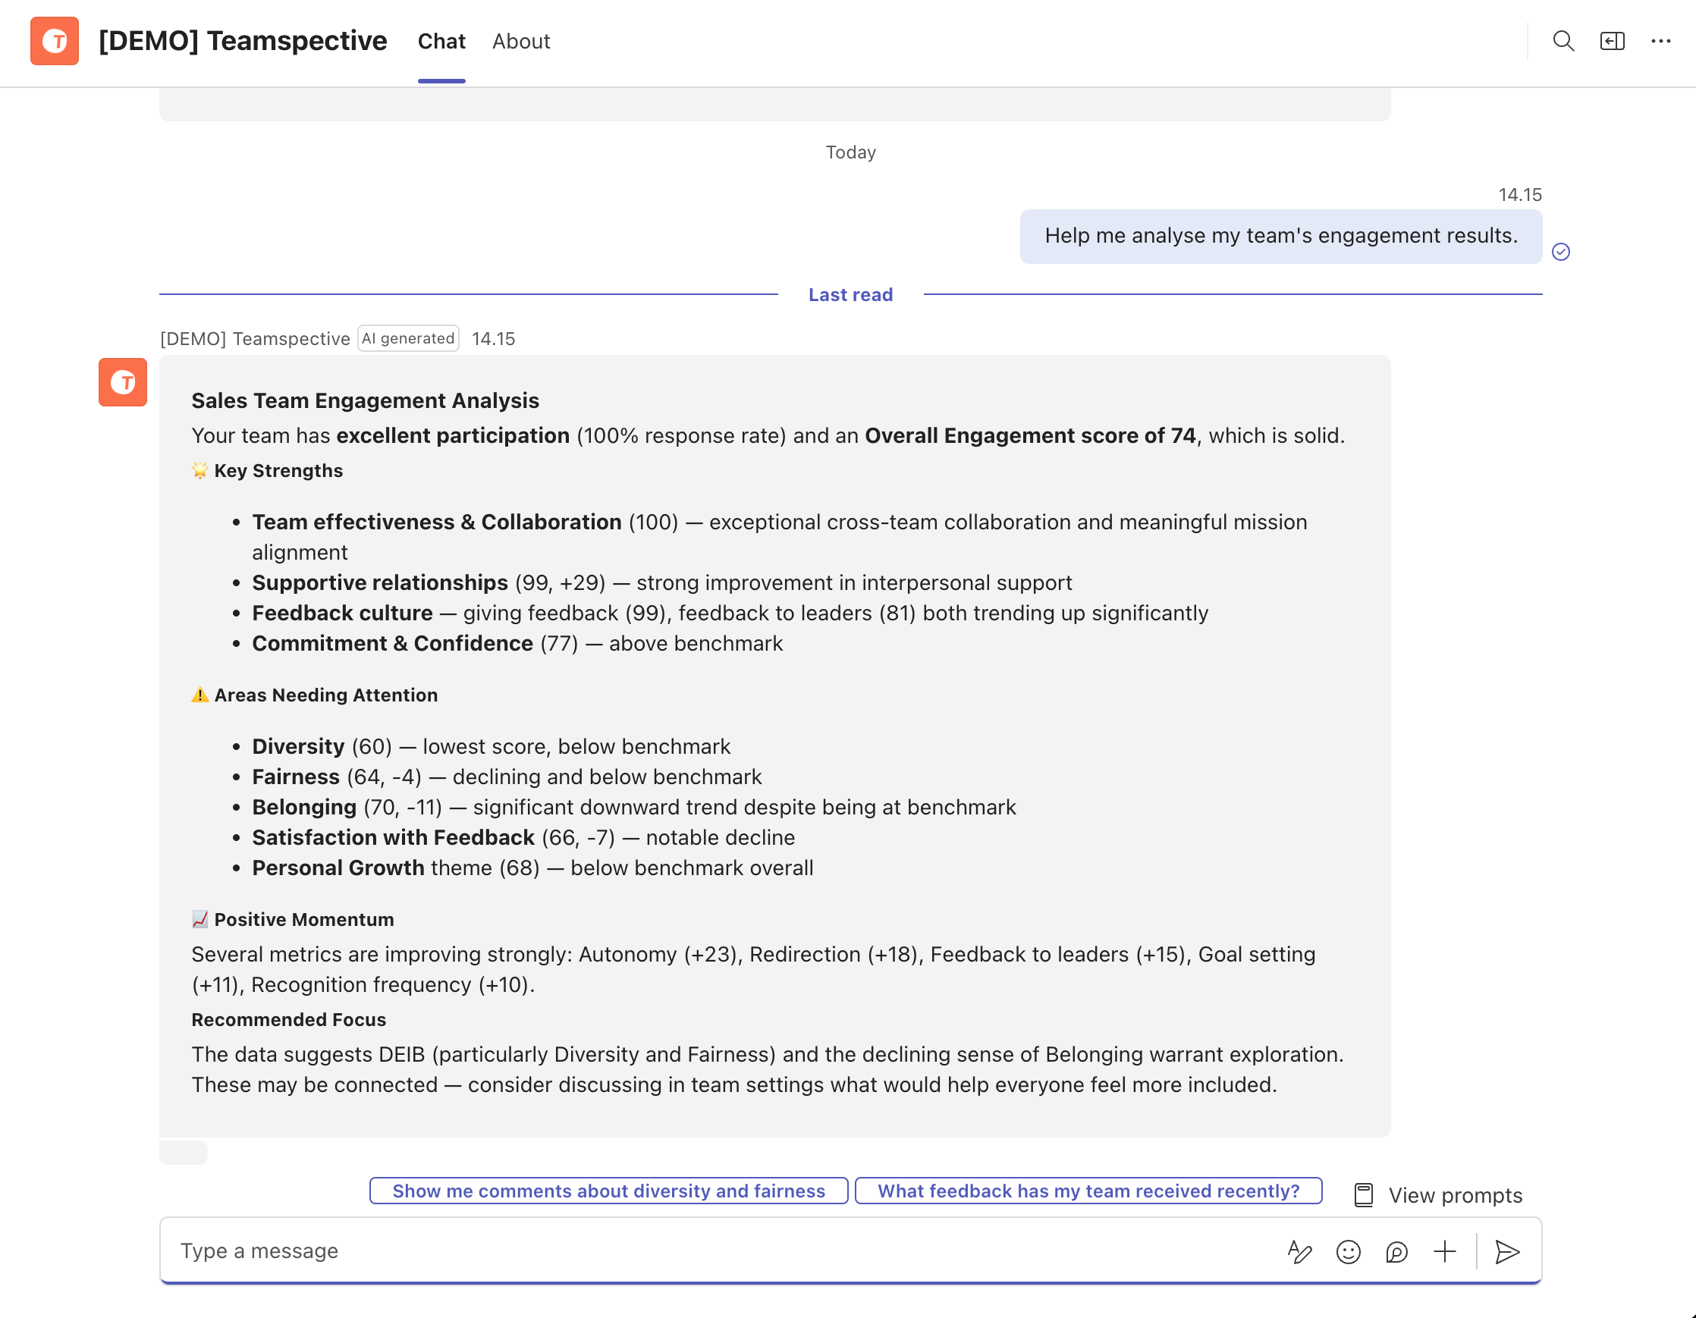Screen dimensions: 1696x1318
Task: Click the Teamspective app logo in header
Action: pyautogui.click(x=55, y=41)
